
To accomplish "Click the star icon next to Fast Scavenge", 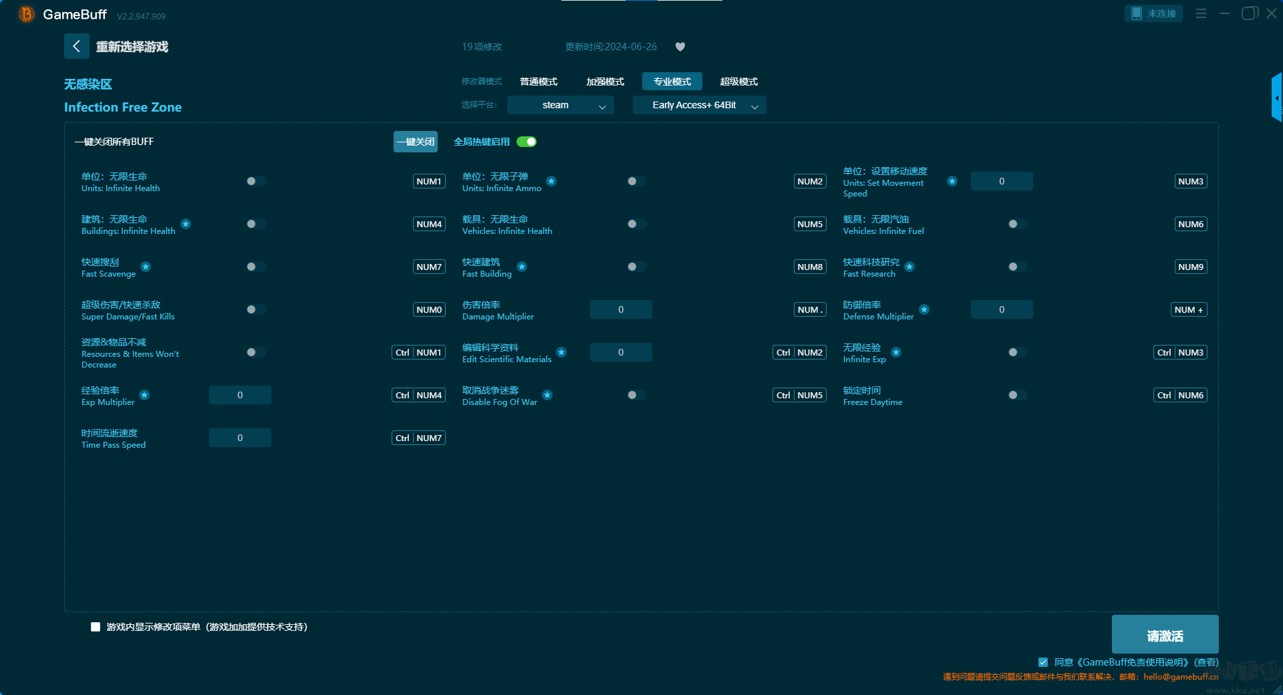I will (146, 267).
